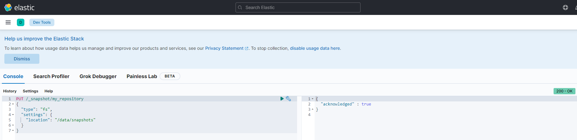This screenshot has width=577, height=140.
Task: Toggle the fold arrow at response line 3
Action: pyautogui.click(x=312, y=110)
